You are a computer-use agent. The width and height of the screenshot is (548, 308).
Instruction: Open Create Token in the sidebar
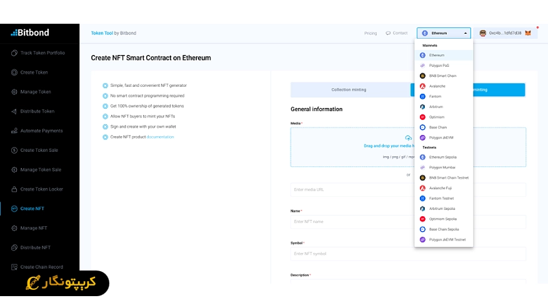pyautogui.click(x=34, y=72)
